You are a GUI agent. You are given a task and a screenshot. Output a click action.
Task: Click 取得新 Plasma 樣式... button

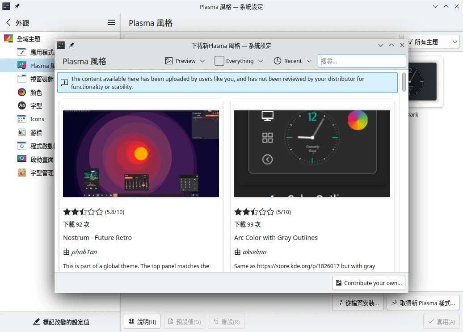[423, 303]
